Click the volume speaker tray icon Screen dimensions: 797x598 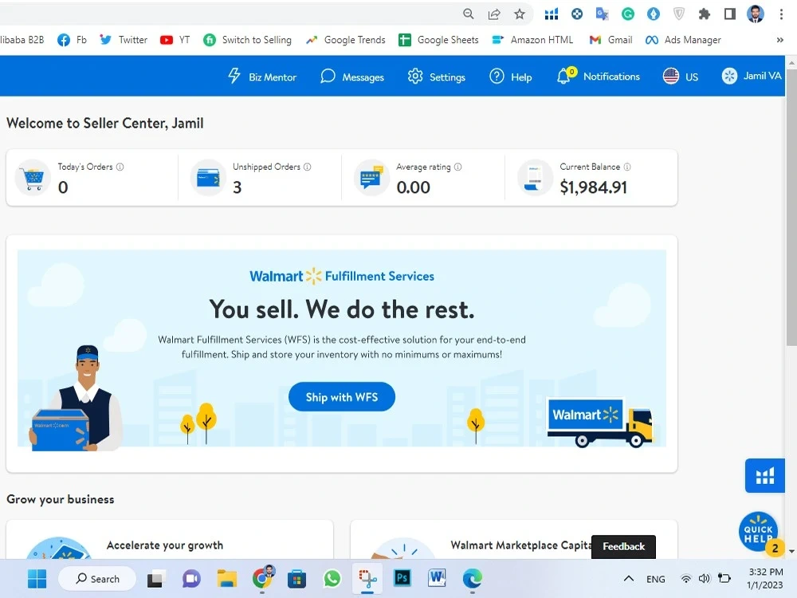(705, 579)
